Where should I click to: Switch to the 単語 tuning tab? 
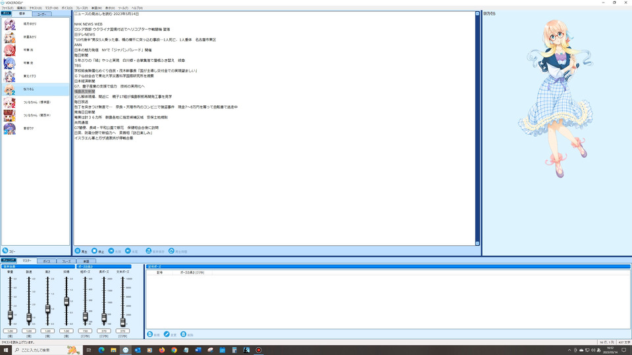point(86,261)
